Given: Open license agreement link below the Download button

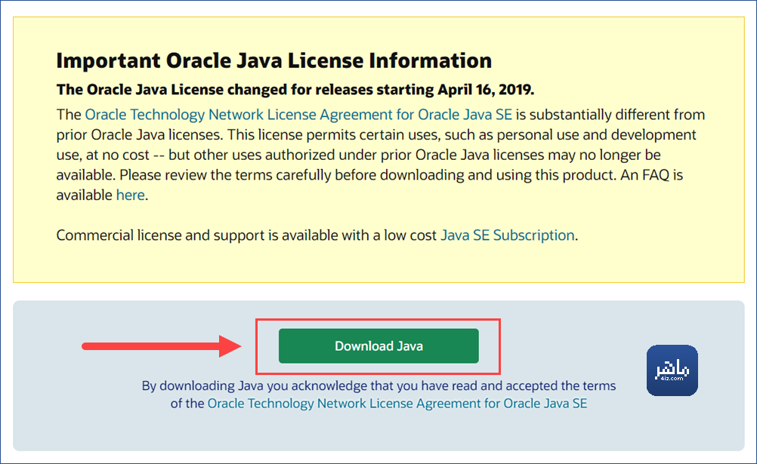Looking at the screenshot, I should coord(397,403).
